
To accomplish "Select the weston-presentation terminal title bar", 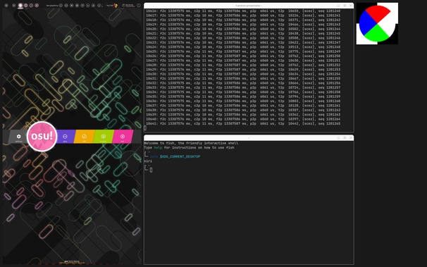I will coord(249,6).
